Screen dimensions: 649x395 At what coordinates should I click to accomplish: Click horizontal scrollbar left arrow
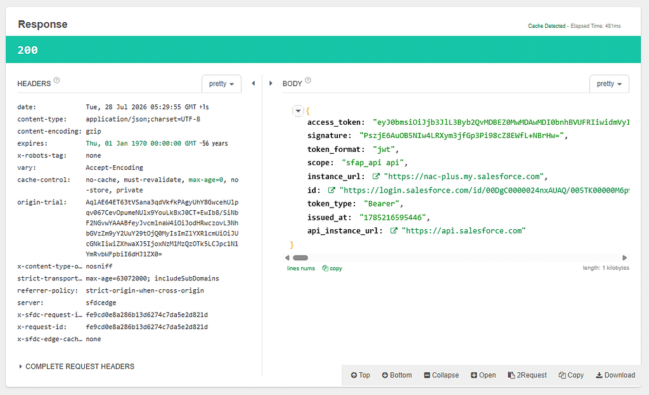pyautogui.click(x=287, y=258)
